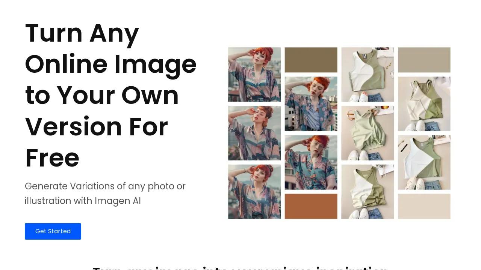Viewport: 481px width, 270px height.
Task: Pick the olive brown color swatch
Action: point(311,60)
